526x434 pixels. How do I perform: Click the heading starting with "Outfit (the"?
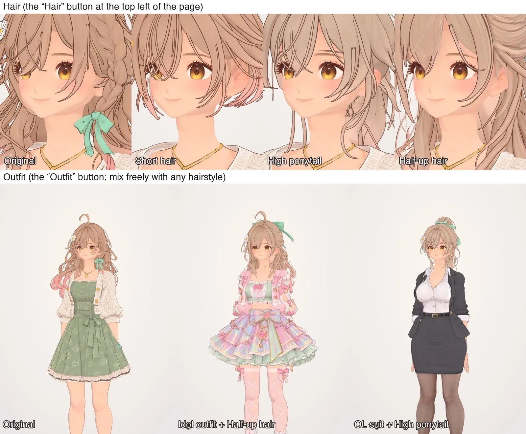[x=114, y=177]
